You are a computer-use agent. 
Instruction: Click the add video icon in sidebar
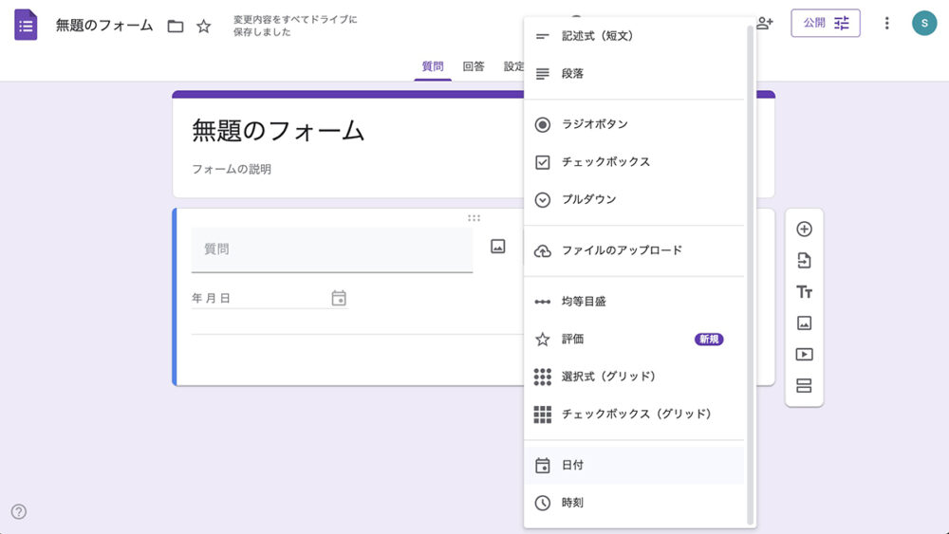coord(804,355)
